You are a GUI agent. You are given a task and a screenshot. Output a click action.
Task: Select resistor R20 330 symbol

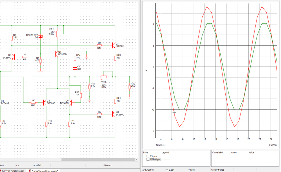[115, 58]
